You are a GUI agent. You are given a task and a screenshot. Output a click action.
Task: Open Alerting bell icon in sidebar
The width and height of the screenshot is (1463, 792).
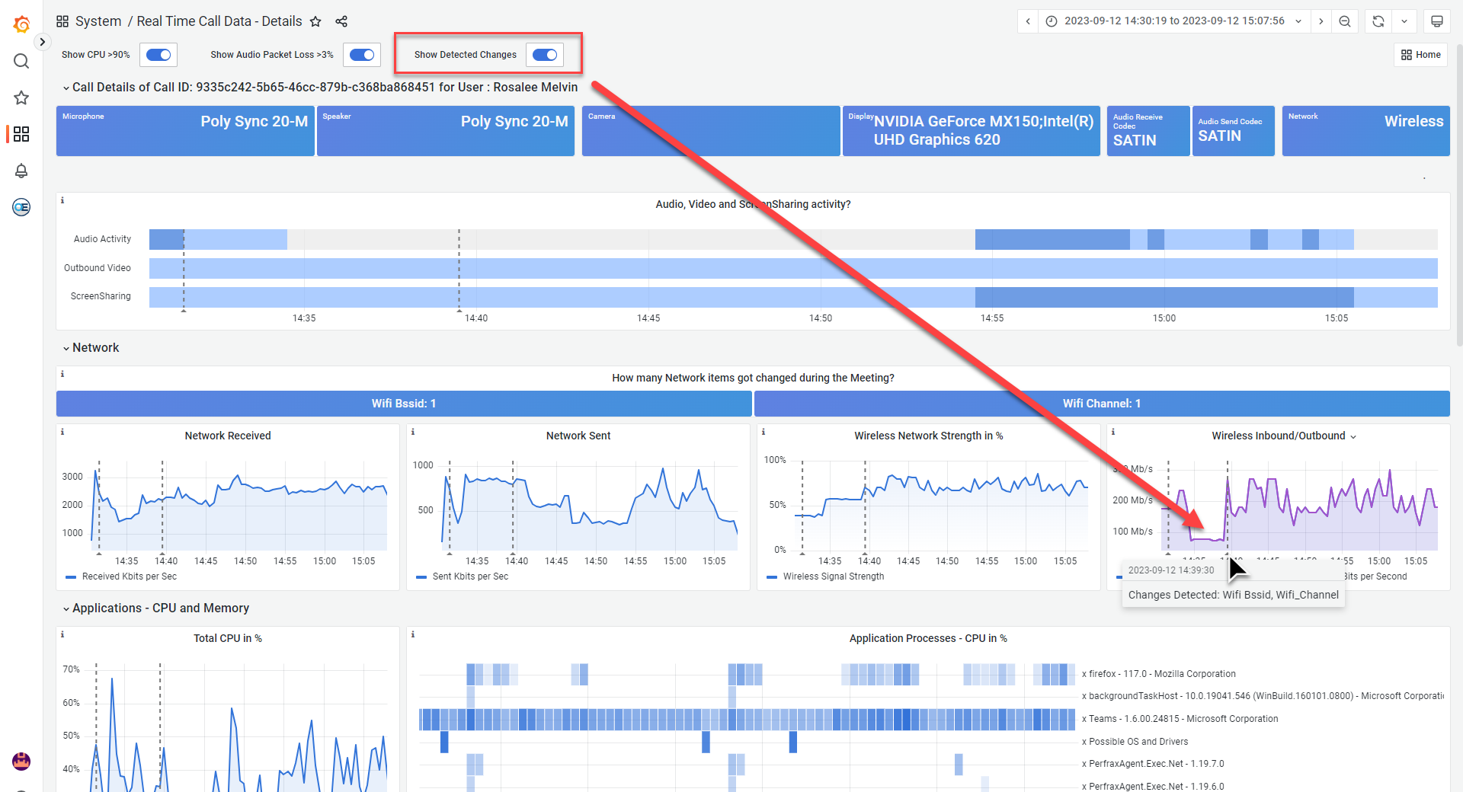coord(21,171)
